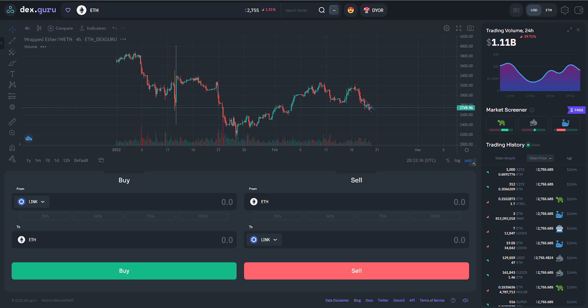588x308 pixels.
Task: Set Buy amount to 25%
Action: (45, 216)
